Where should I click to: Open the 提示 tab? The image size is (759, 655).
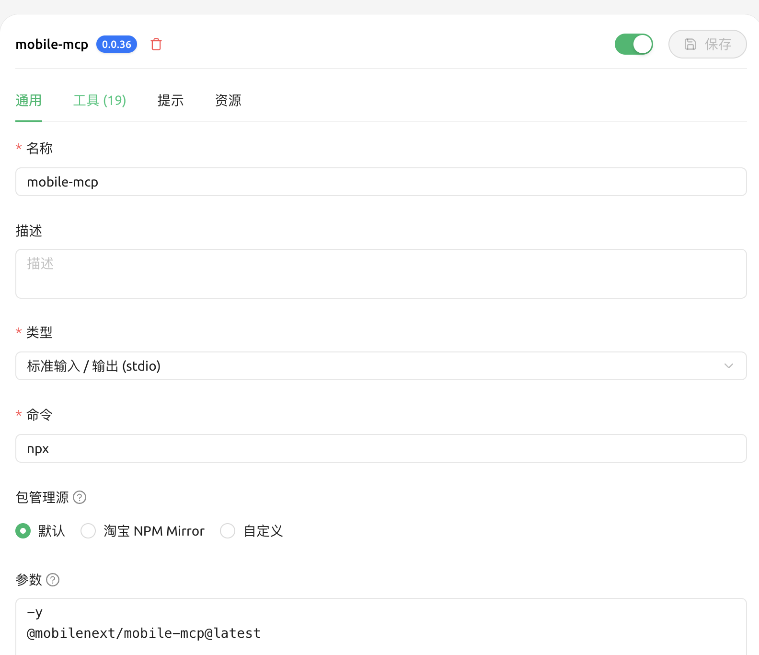point(171,100)
